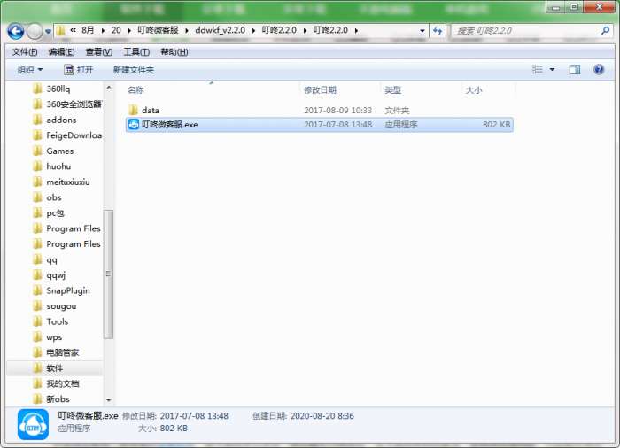Click 新建文件夹 button

pyautogui.click(x=134, y=70)
